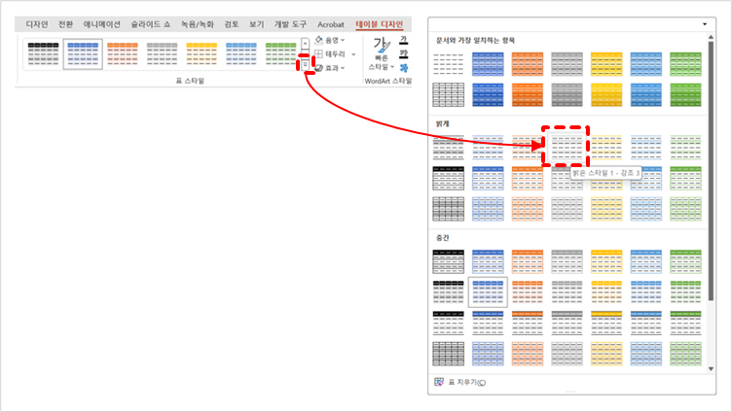The height and width of the screenshot is (412, 732).
Task: Click the WordArt text outline icon
Action: pyautogui.click(x=404, y=53)
